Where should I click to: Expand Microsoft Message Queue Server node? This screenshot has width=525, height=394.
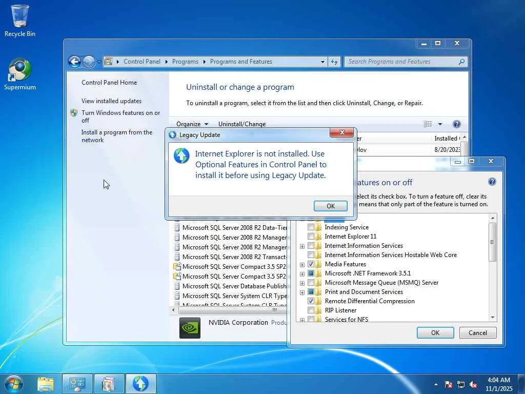pos(302,283)
